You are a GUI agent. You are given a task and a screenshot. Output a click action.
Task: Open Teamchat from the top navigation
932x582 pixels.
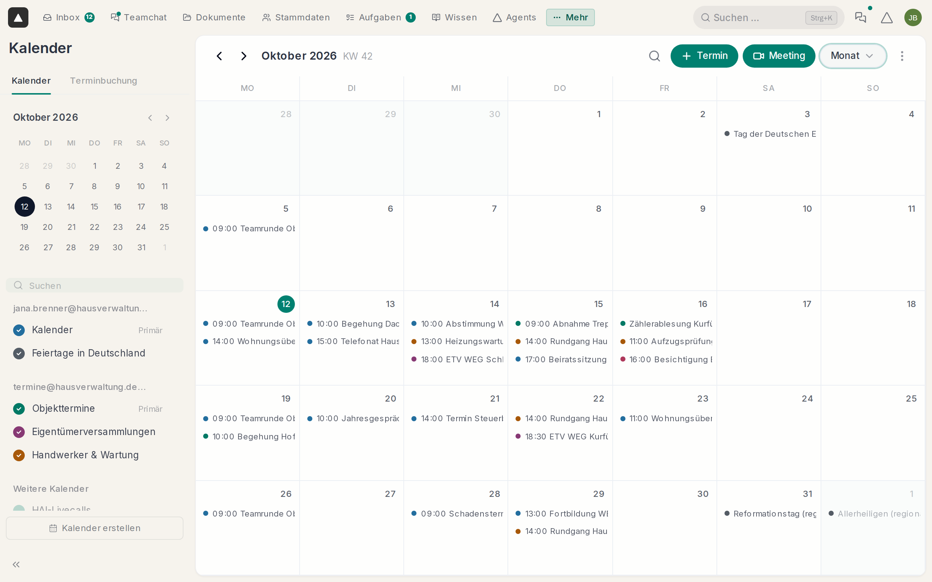click(138, 17)
